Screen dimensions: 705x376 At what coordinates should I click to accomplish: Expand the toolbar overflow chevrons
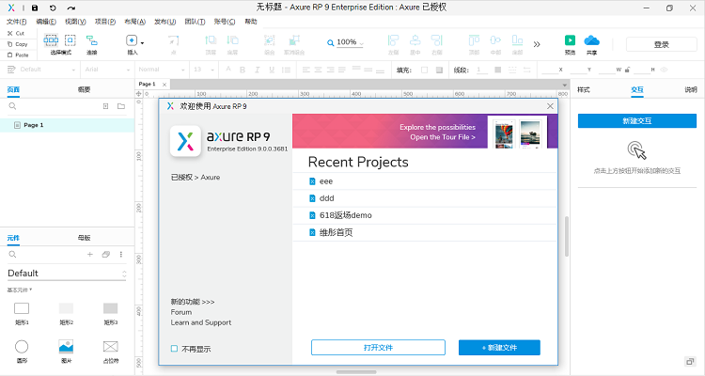537,44
